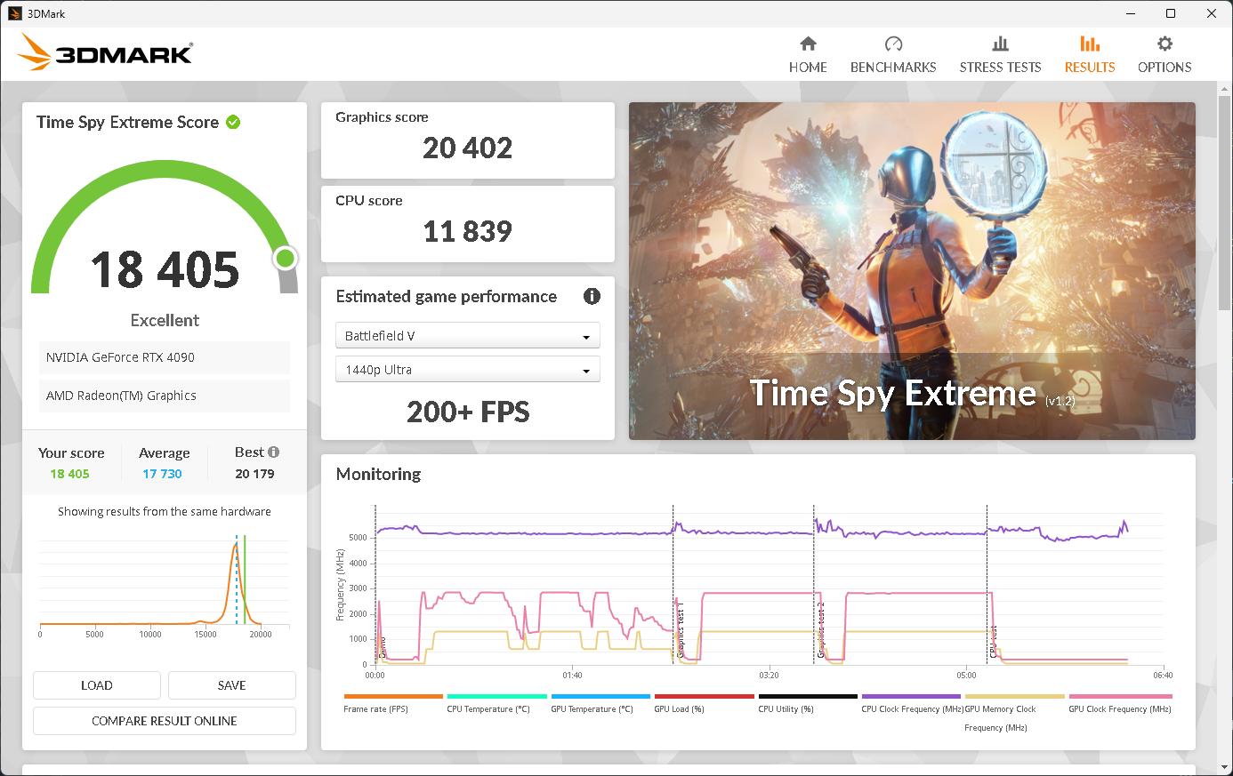Viewport: 1233px width, 776px height.
Task: Click the Time Spy Extreme artwork thumbnail
Action: pyautogui.click(x=912, y=271)
